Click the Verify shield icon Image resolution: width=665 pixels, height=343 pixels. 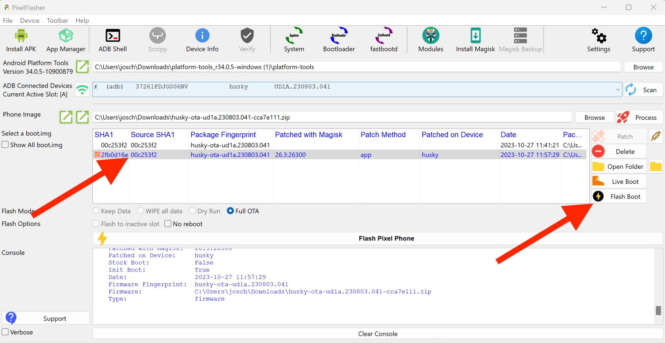(247, 35)
